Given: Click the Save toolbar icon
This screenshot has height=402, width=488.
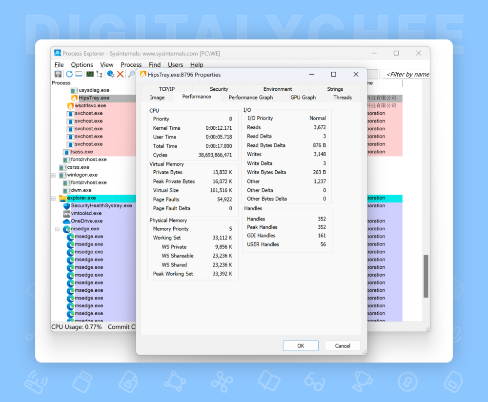Looking at the screenshot, I should click(x=58, y=74).
